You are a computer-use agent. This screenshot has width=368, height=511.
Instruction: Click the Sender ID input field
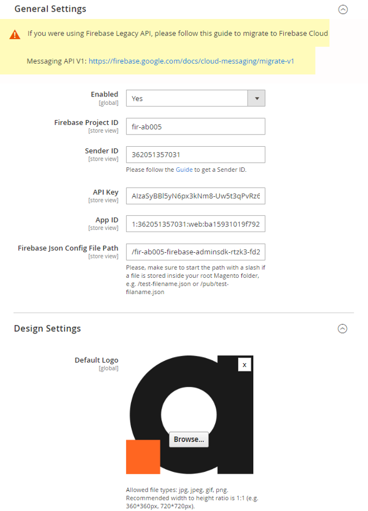[195, 155]
